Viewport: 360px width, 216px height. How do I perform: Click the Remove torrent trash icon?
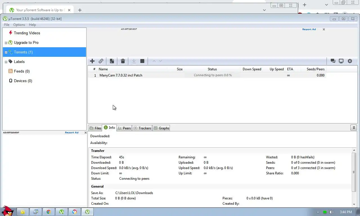(123, 61)
